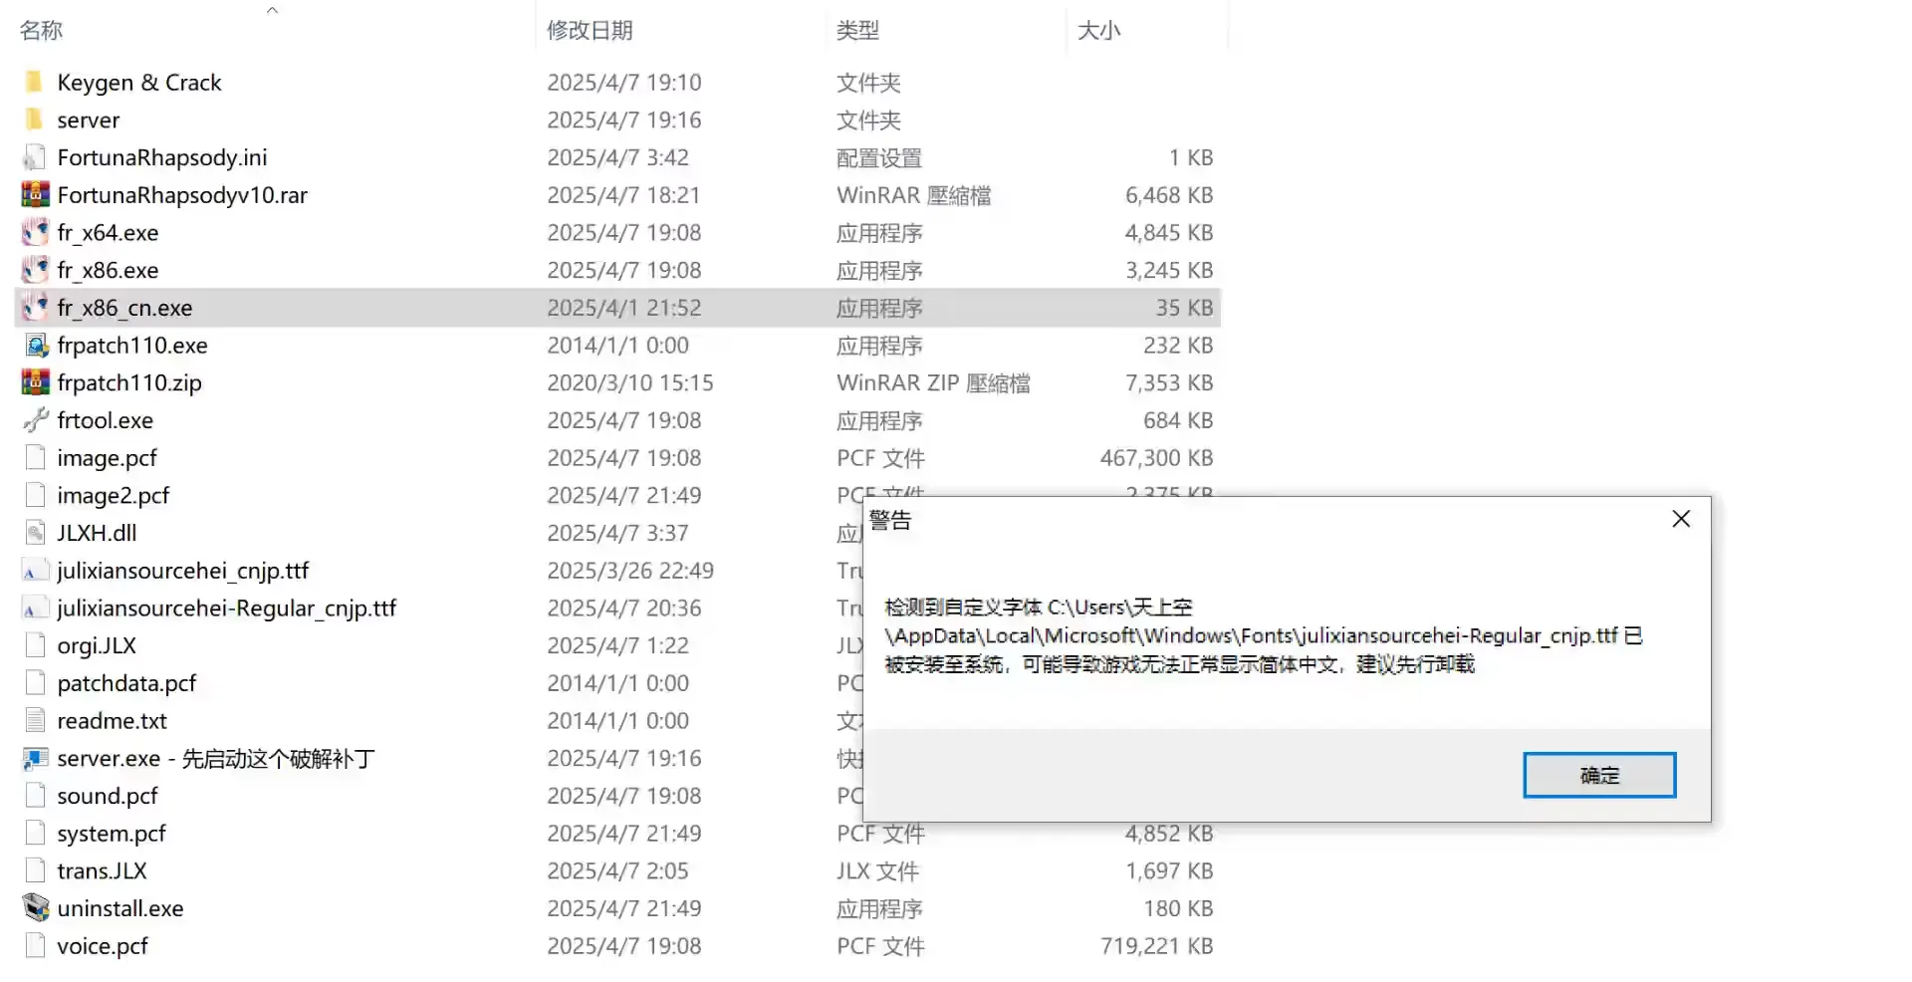The width and height of the screenshot is (1912, 982).
Task: Click date 2020/3/10 15:15 of frpatch110.zip
Action: (x=629, y=382)
